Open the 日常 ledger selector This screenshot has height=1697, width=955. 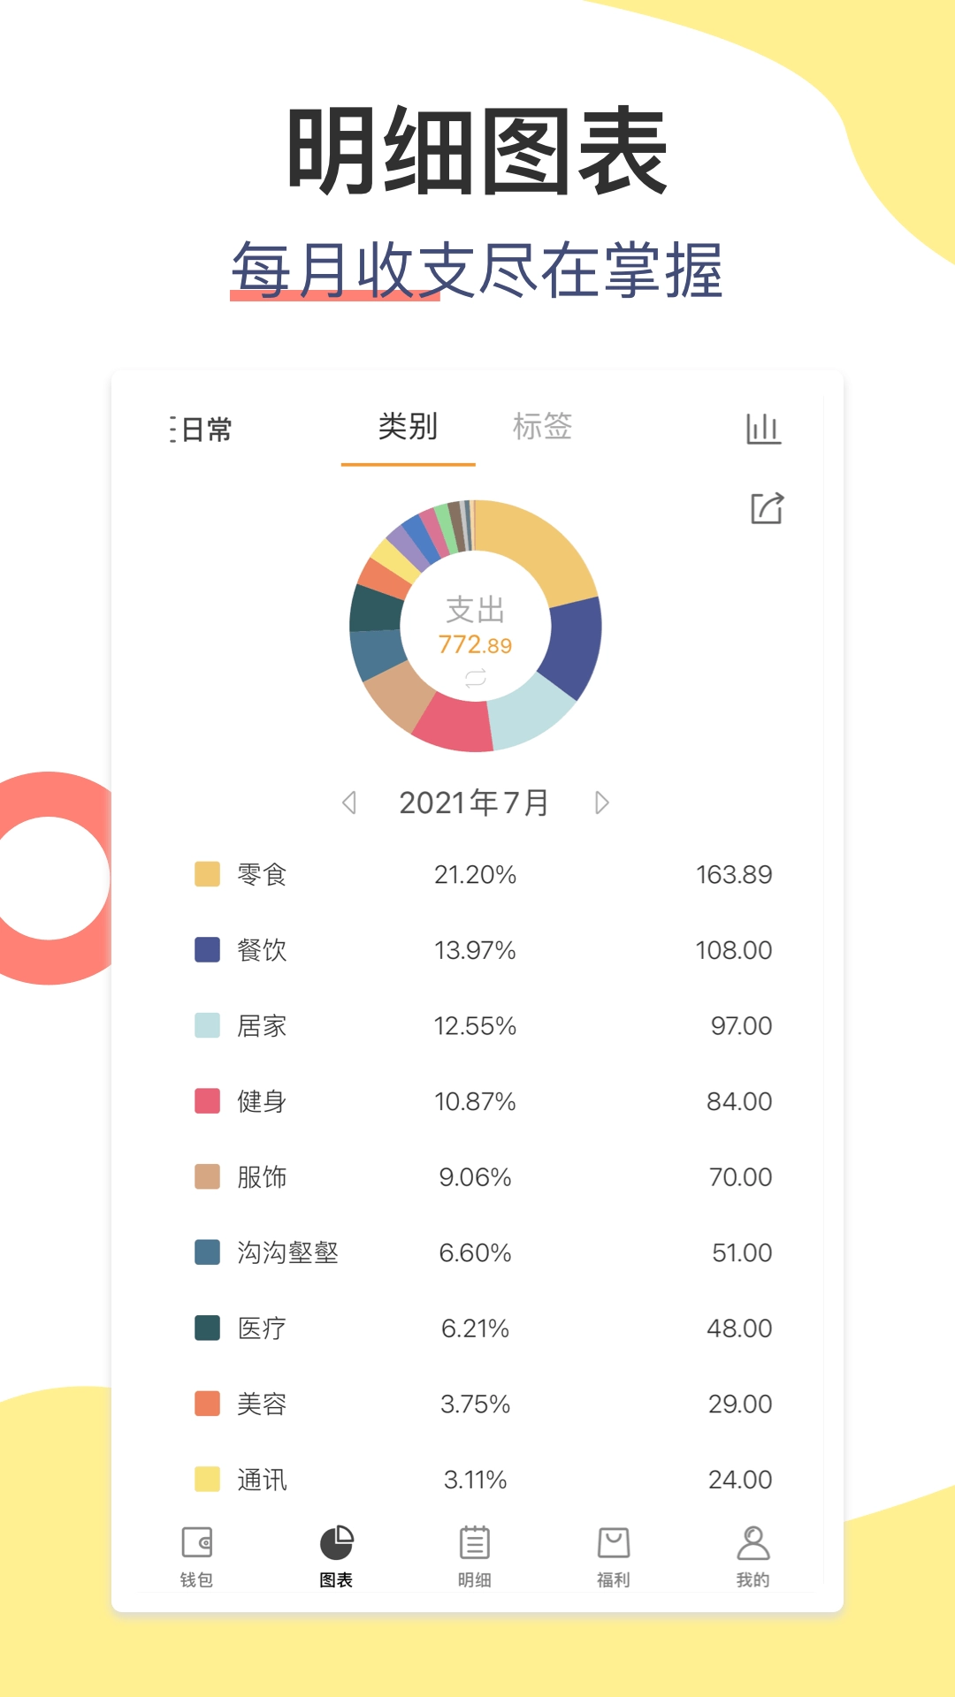(x=202, y=430)
